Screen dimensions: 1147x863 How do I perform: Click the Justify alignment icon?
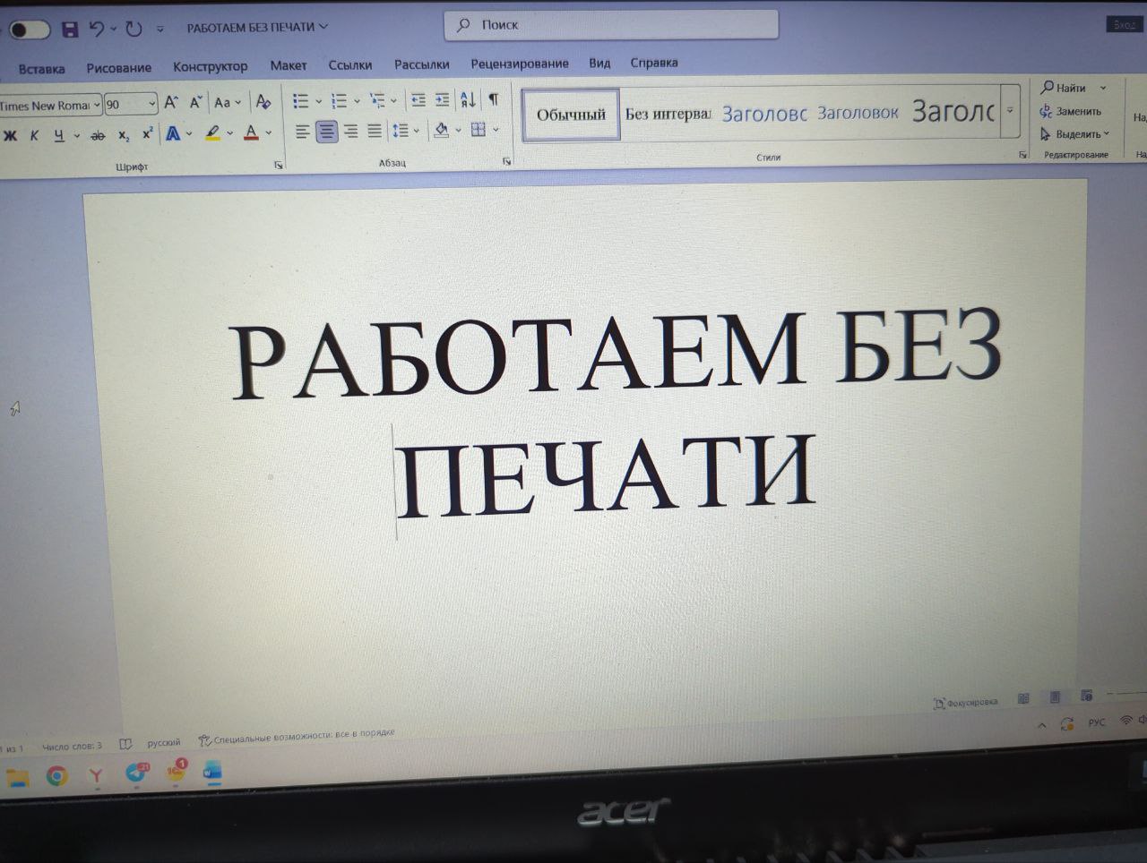tap(375, 132)
